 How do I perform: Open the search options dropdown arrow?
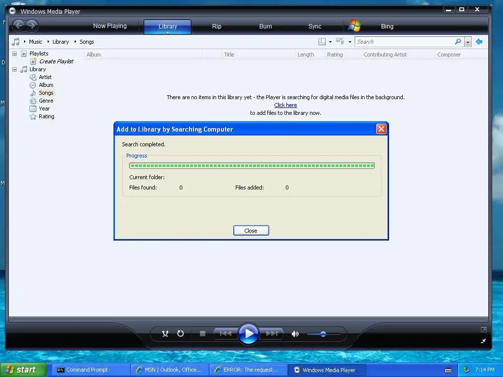click(x=468, y=42)
